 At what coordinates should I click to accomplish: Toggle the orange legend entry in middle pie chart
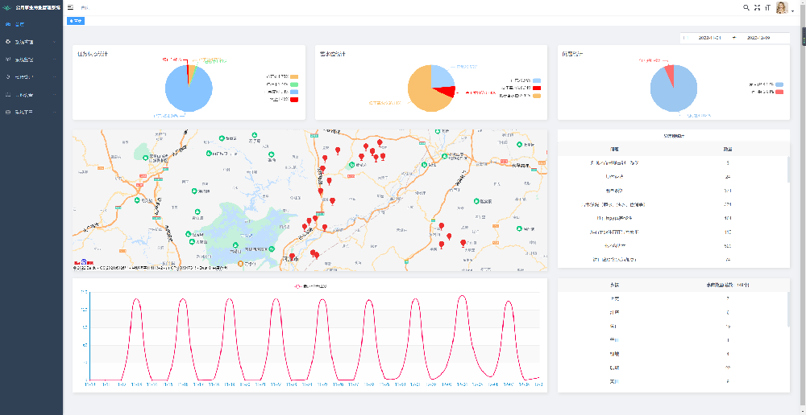click(537, 96)
